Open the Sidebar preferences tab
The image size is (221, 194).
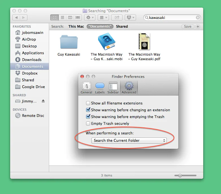tap(113, 88)
